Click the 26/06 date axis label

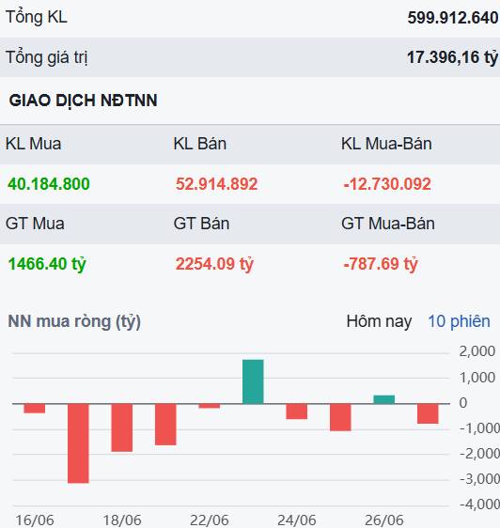(384, 520)
